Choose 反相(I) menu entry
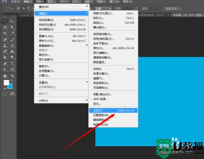The image size is (204, 159). [113, 69]
